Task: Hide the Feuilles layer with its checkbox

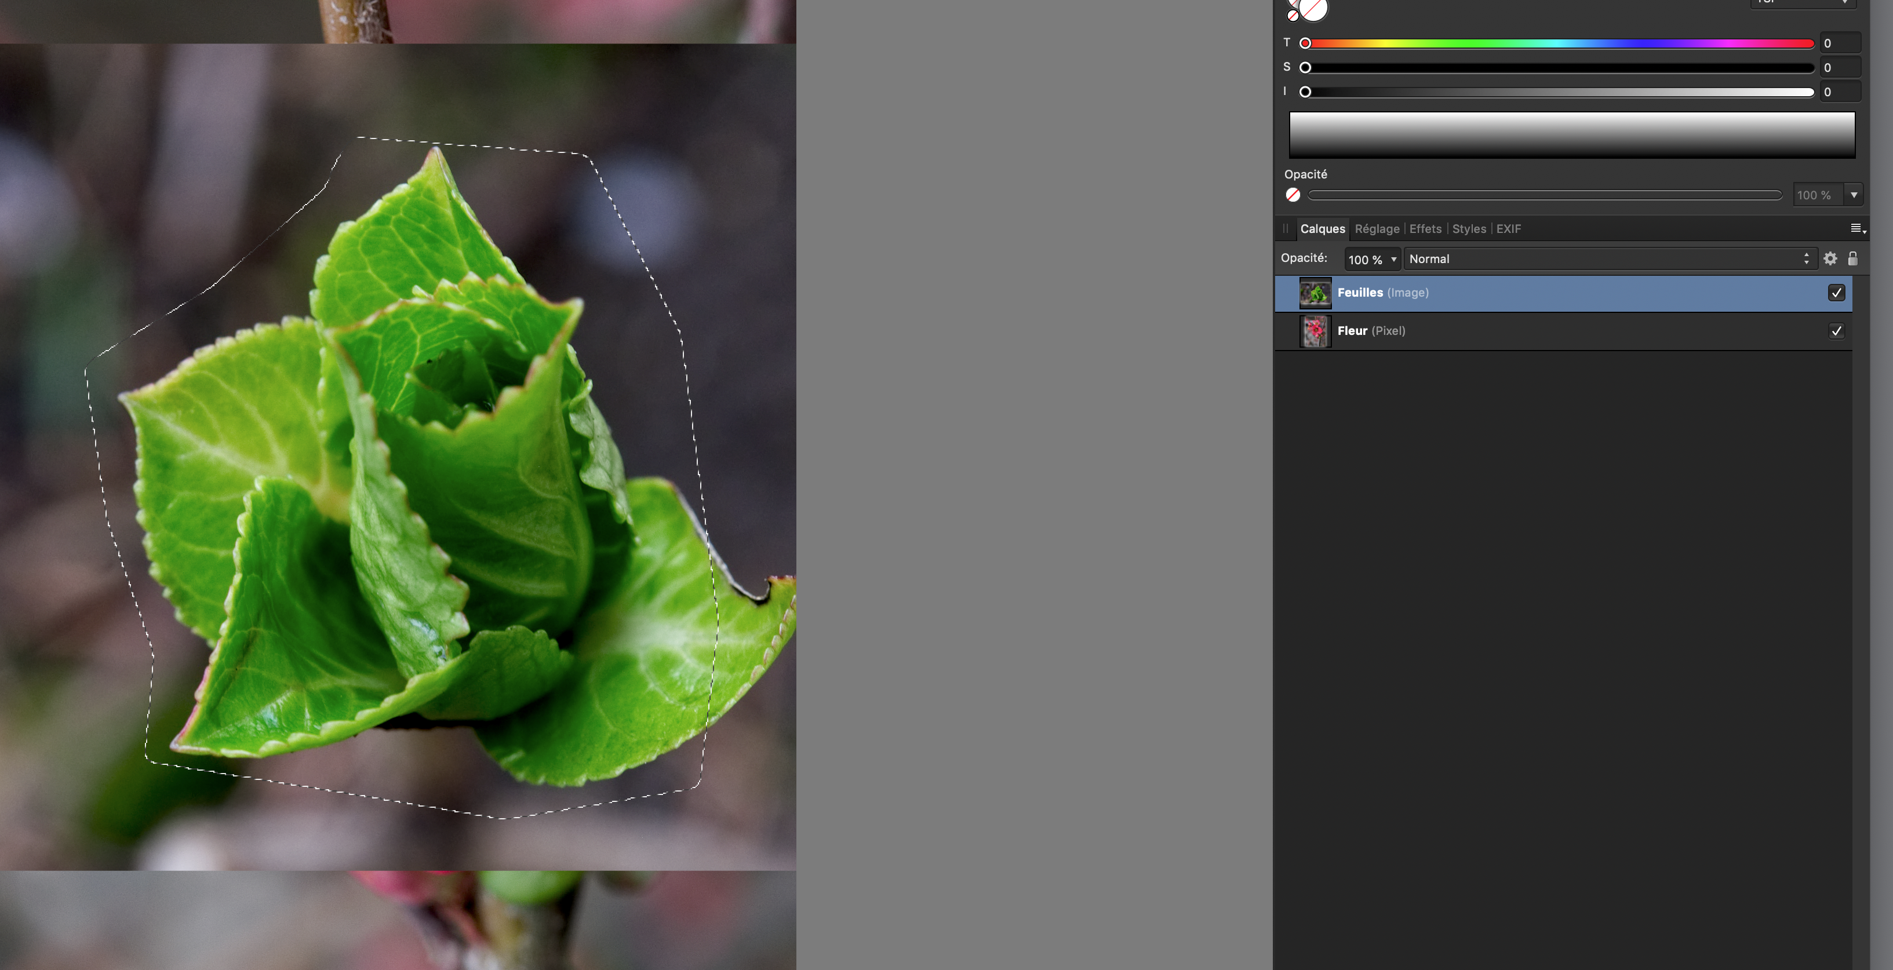Action: pos(1836,293)
